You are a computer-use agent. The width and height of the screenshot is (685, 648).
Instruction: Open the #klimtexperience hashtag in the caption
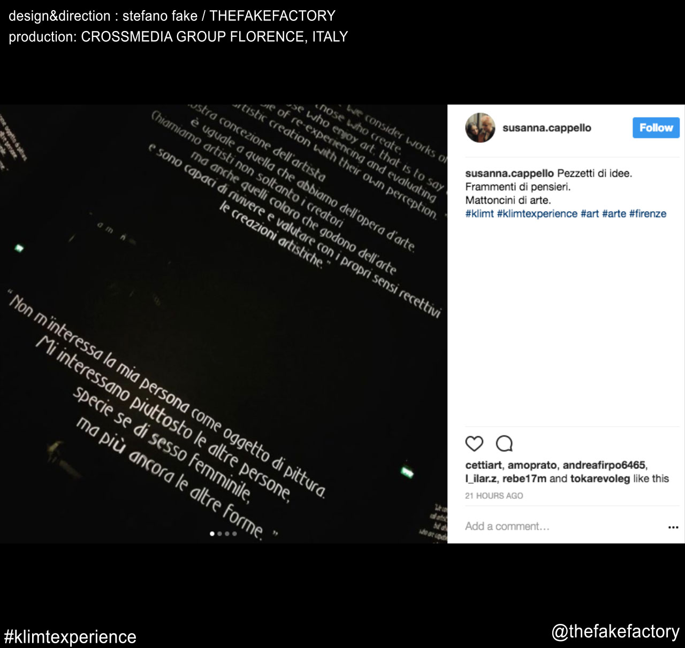pos(537,214)
